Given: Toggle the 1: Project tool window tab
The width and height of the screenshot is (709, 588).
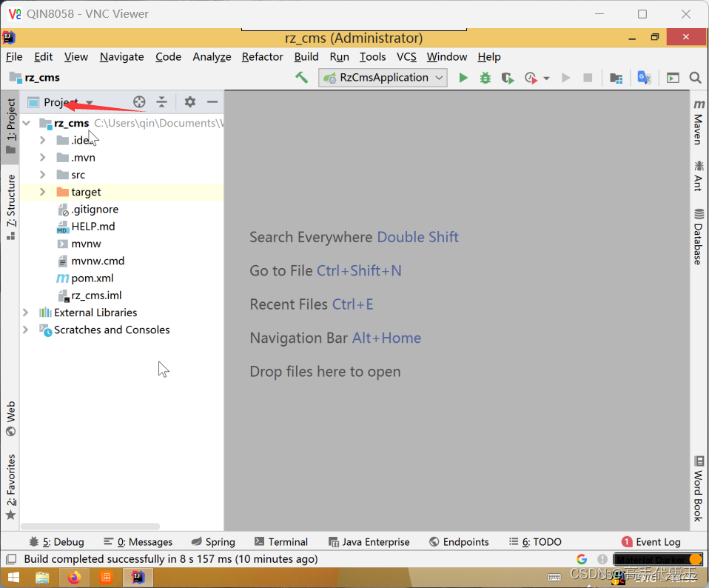Looking at the screenshot, I should click(x=10, y=127).
